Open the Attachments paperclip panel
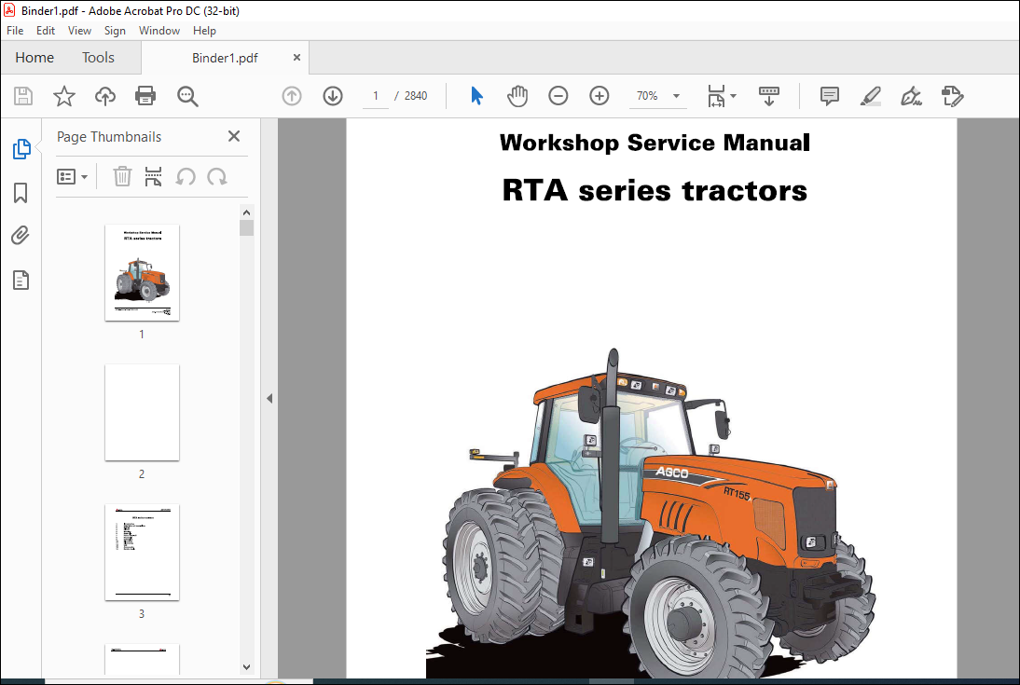This screenshot has width=1020, height=685. 21,236
